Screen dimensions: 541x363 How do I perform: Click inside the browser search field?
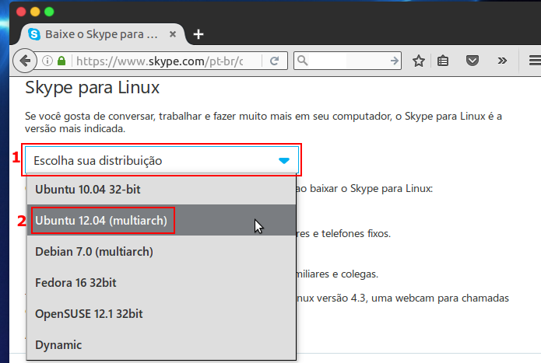349,61
